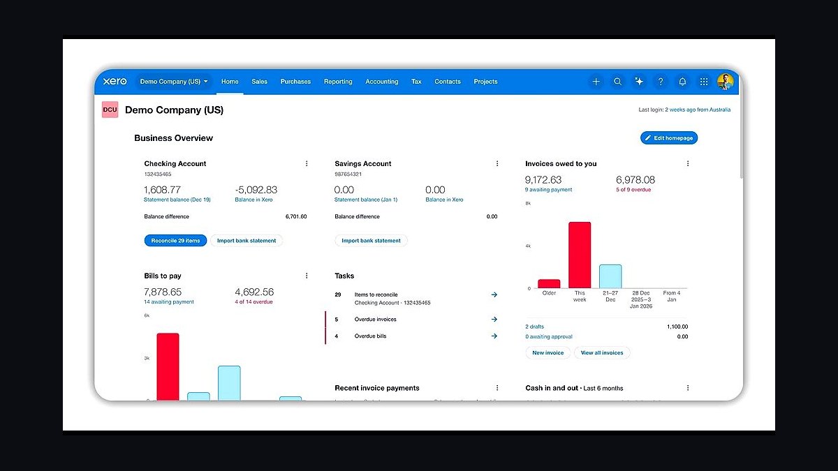Image resolution: width=838 pixels, height=471 pixels.
Task: Open Cash in and out options menu
Action: 688,388
